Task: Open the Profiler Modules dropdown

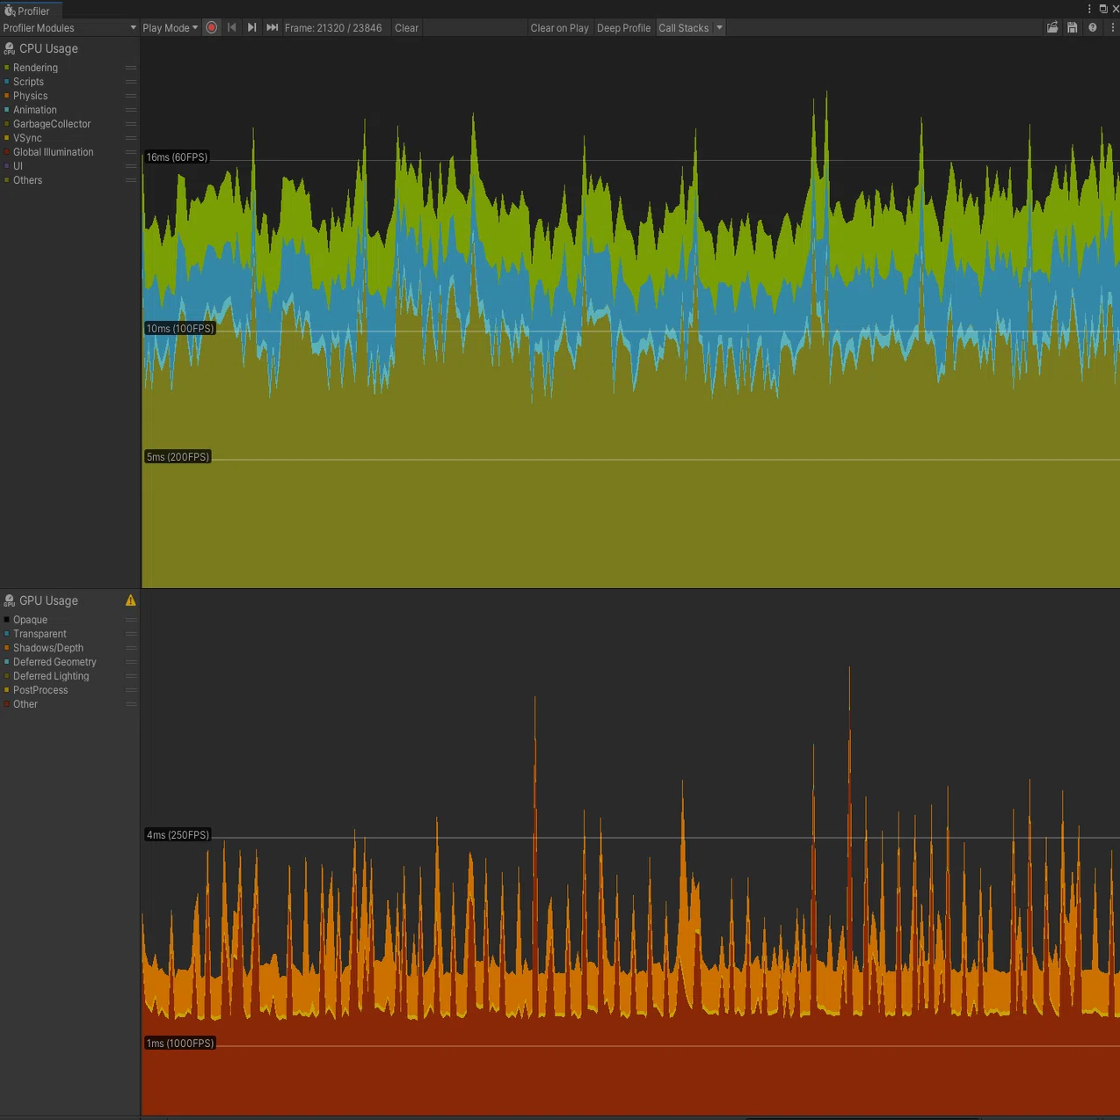Action: pos(69,28)
